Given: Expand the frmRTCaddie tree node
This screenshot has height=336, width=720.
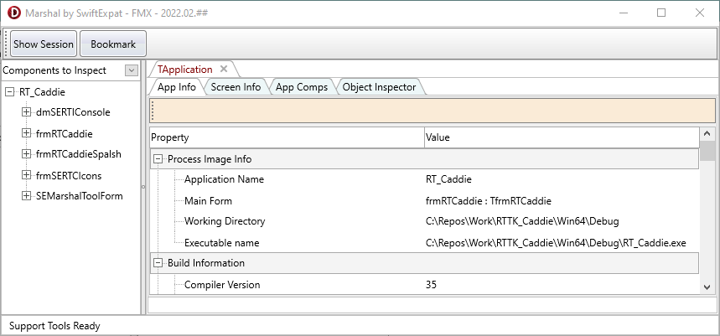Looking at the screenshot, I should (27, 133).
